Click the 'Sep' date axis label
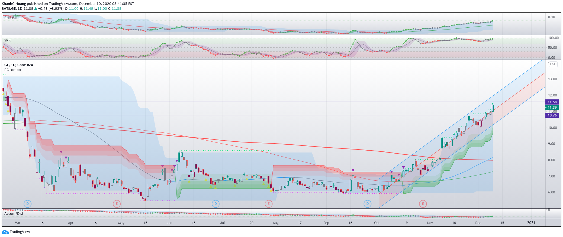 pyautogui.click(x=326, y=223)
